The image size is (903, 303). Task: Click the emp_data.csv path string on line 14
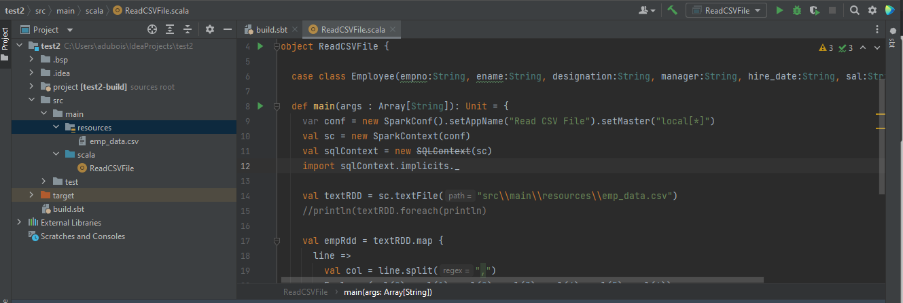(x=575, y=196)
